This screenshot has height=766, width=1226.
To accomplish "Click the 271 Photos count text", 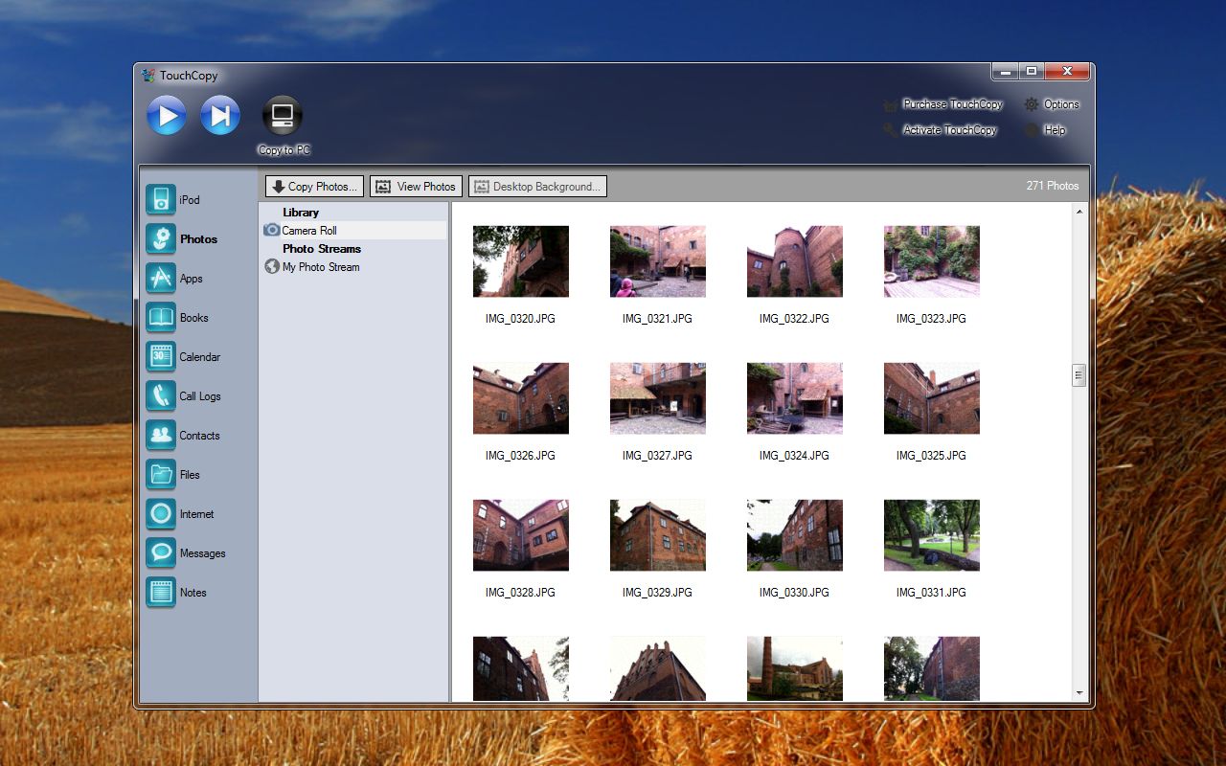I will point(1053,186).
